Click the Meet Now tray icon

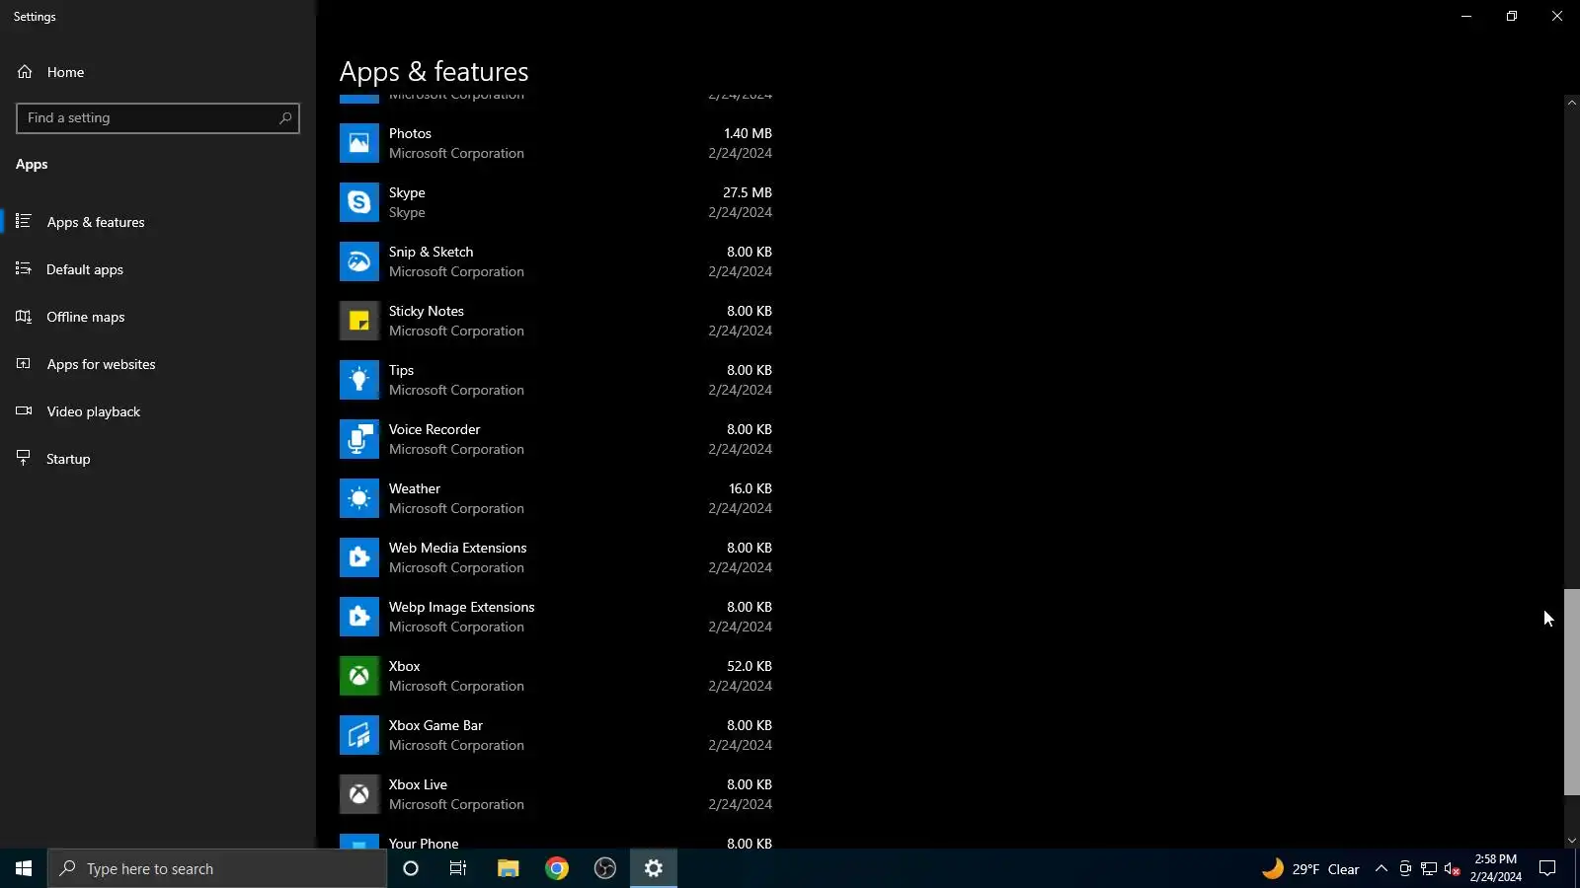click(1405, 869)
